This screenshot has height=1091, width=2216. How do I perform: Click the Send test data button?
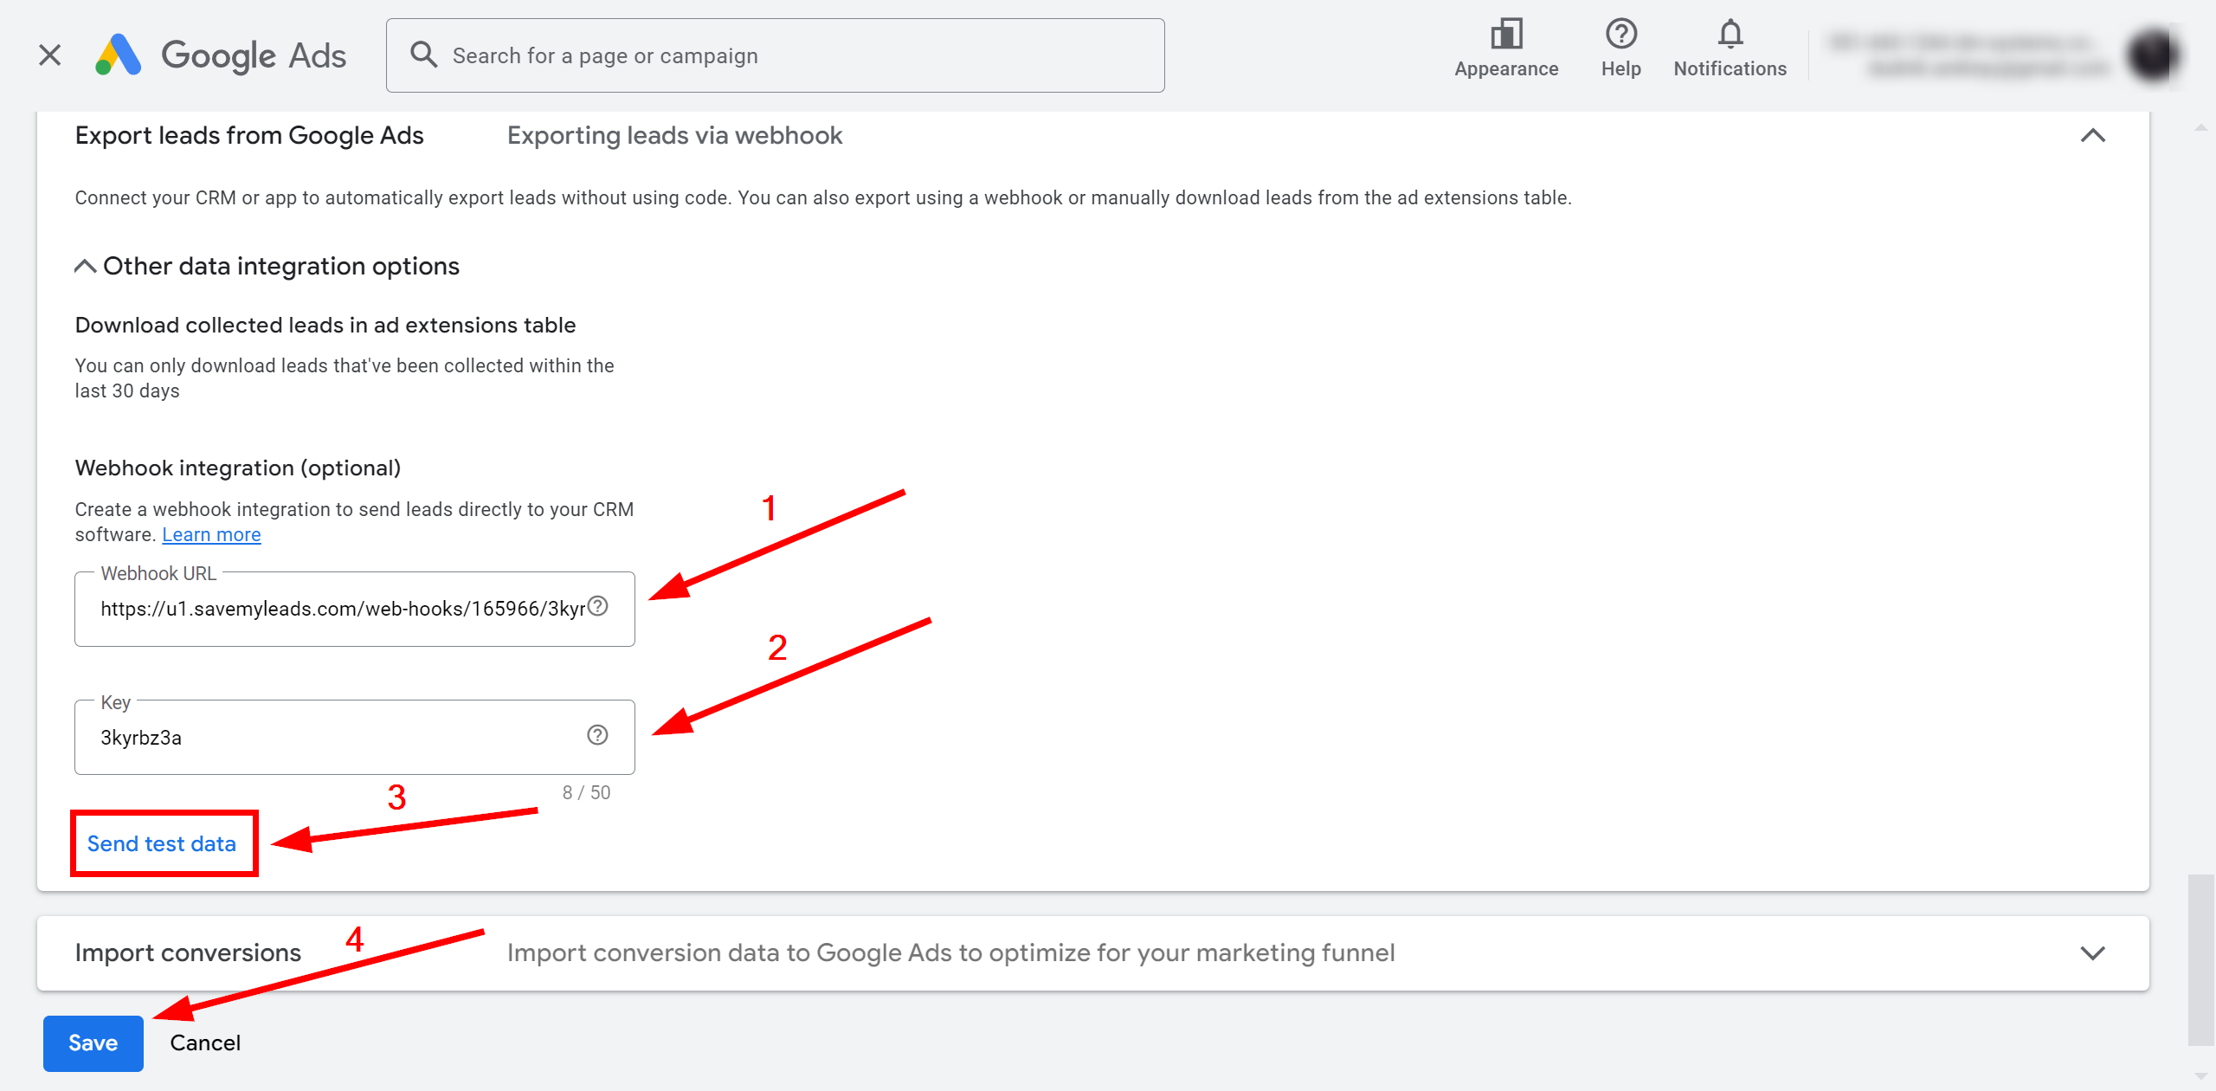[159, 843]
